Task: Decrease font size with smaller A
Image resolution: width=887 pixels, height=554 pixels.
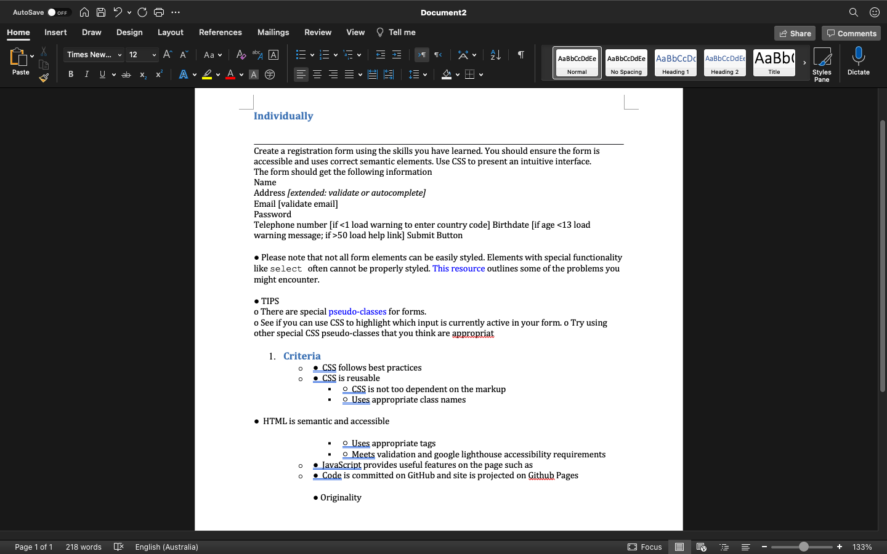Action: pyautogui.click(x=184, y=55)
